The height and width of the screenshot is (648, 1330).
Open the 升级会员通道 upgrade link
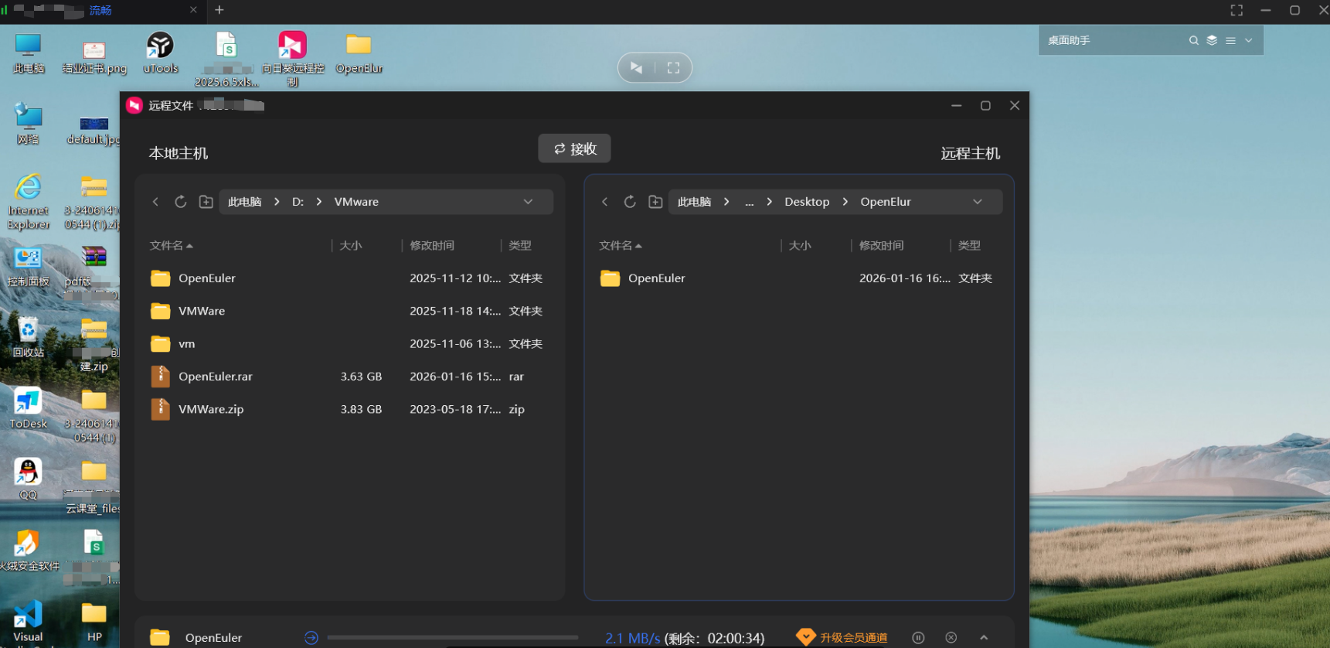(852, 638)
